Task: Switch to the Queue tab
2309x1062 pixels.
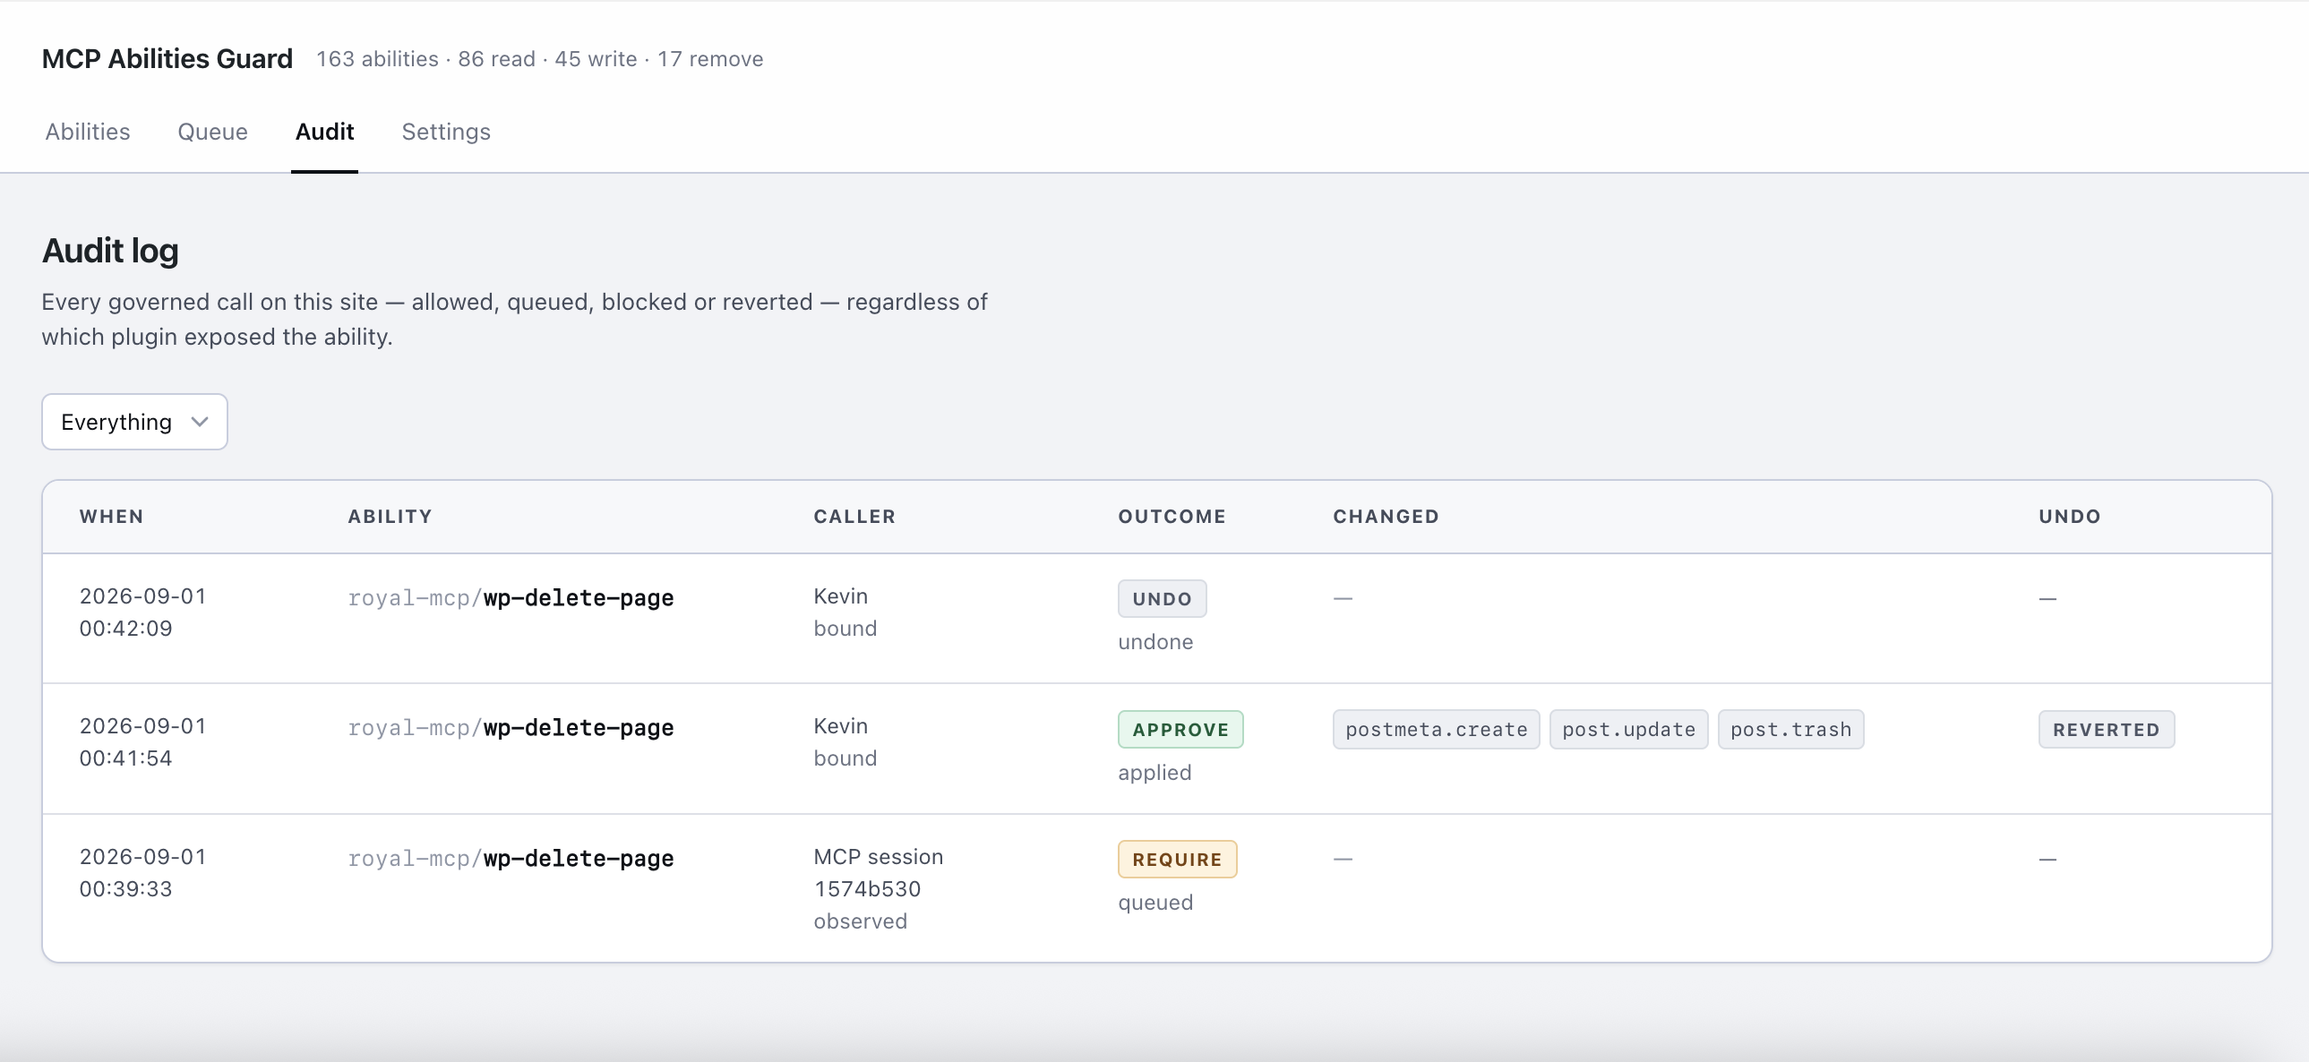Action: click(x=212, y=132)
